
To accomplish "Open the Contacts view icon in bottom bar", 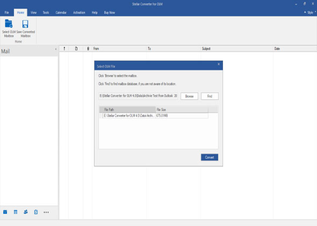I will coord(26,212).
